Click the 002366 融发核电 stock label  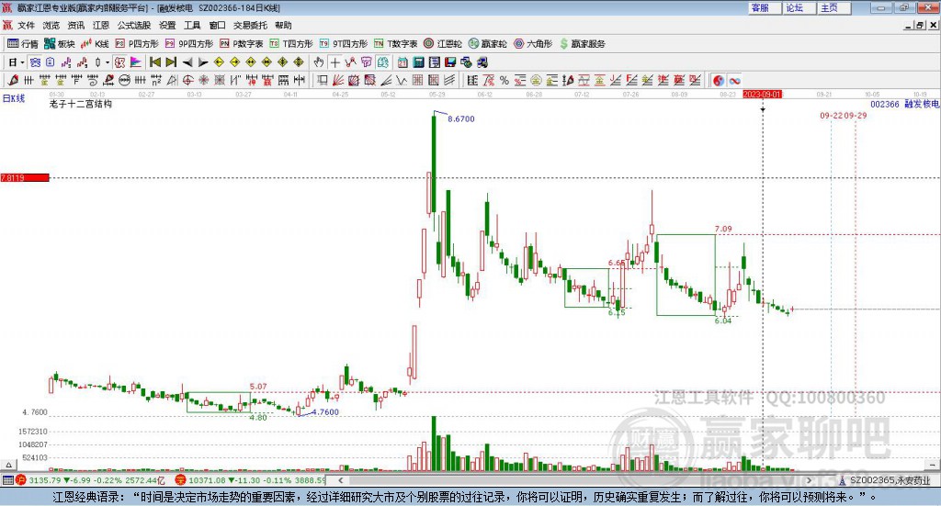904,104
